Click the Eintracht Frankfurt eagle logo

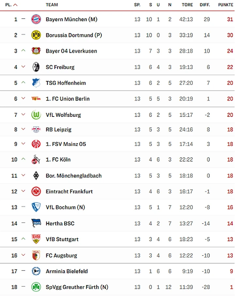36,192
